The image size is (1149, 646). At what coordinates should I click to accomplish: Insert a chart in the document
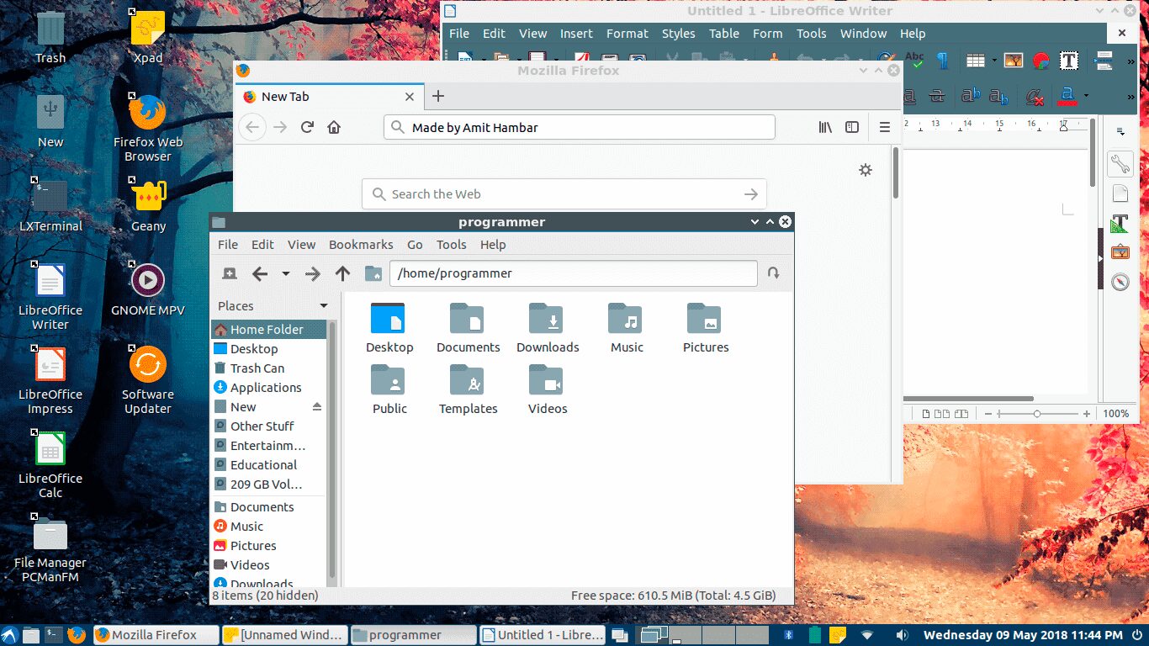[1040, 61]
